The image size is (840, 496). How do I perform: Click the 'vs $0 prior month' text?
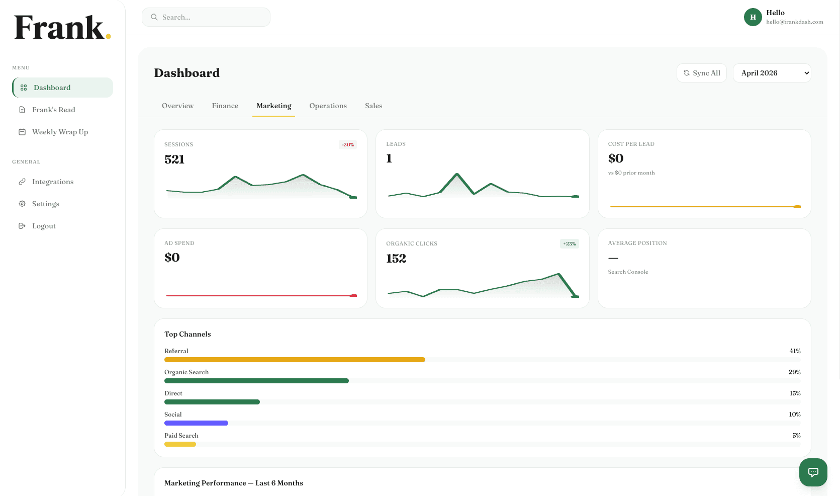click(631, 173)
